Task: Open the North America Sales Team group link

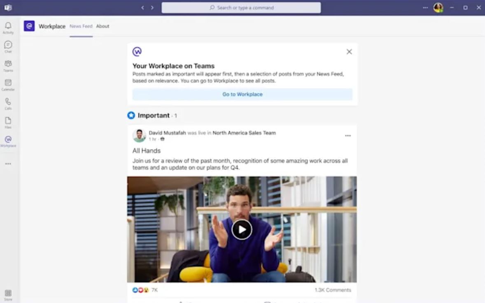Action: [244, 133]
